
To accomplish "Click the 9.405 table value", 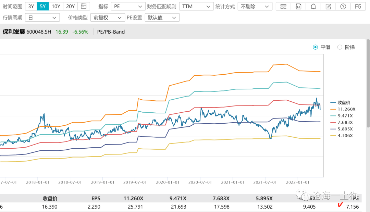I will 309,207.
